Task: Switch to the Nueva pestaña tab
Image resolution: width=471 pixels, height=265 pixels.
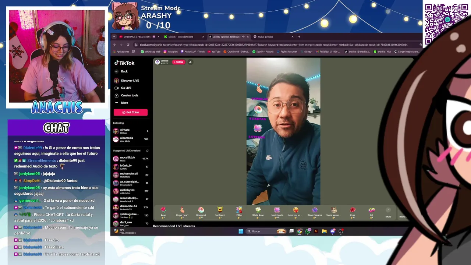Action: (273, 37)
